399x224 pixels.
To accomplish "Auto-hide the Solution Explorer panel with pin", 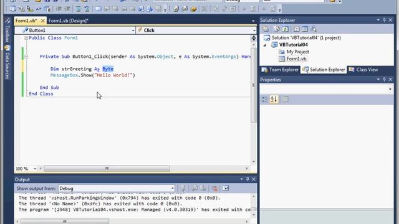I will click(x=384, y=20).
